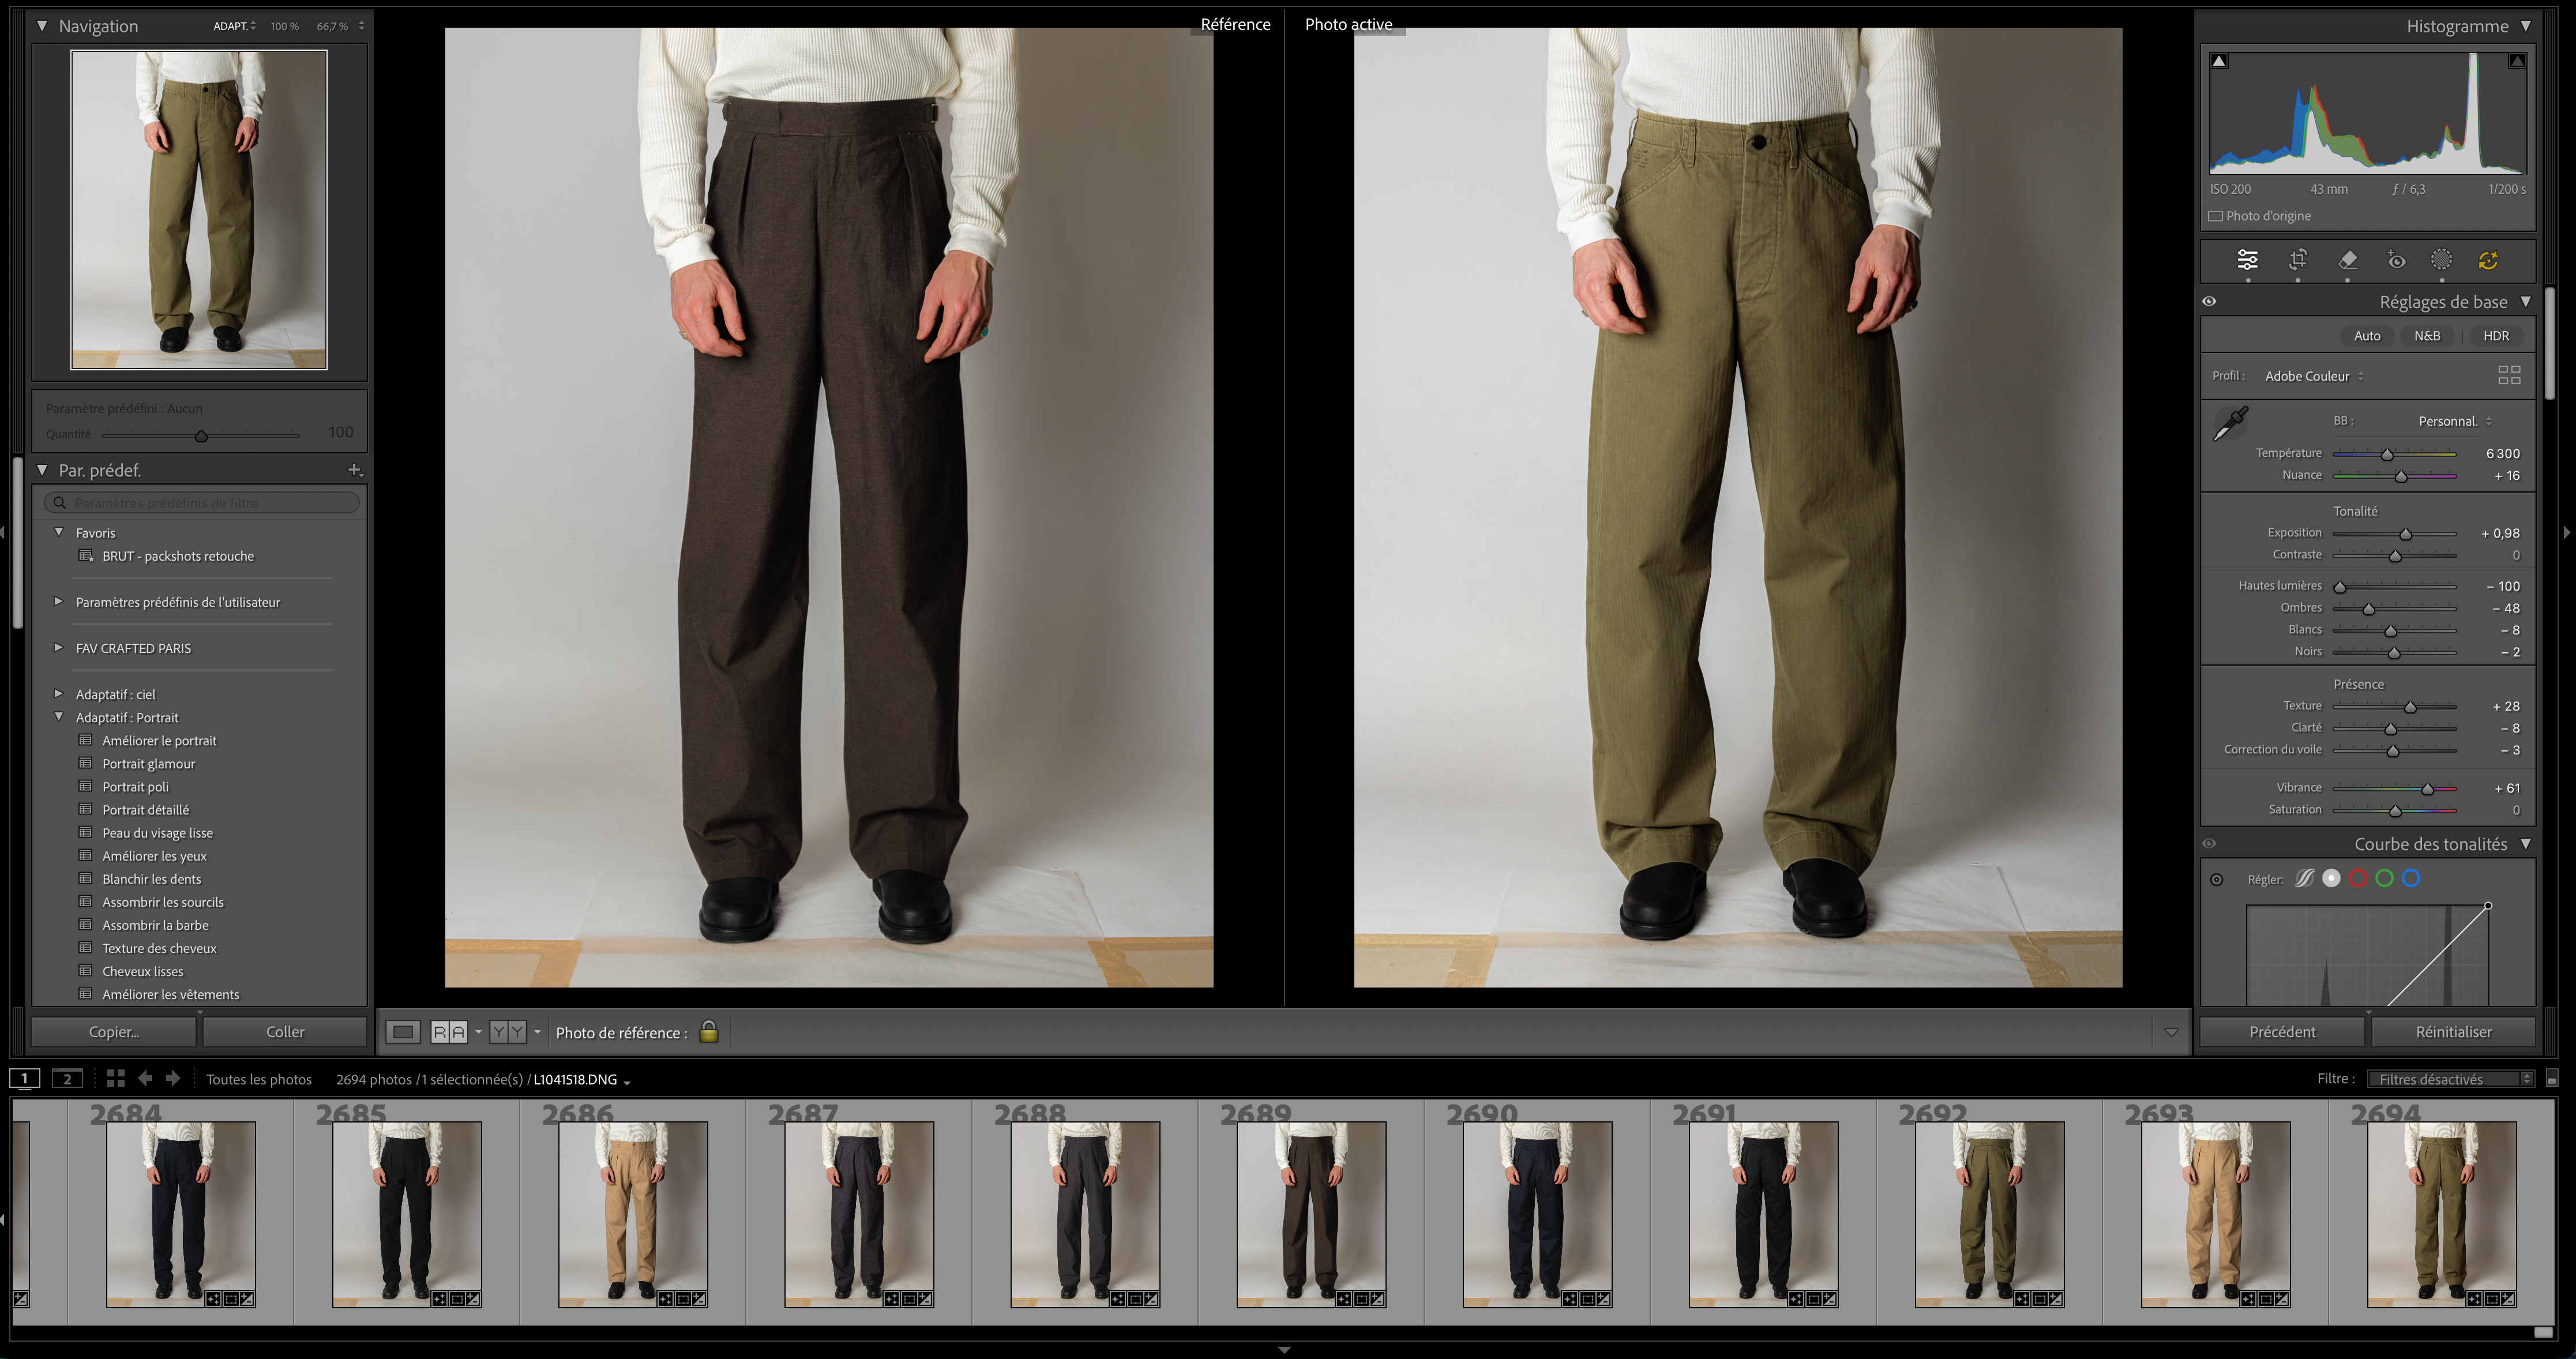Expand the FAV CRAFTED PARIS preset group

[x=58, y=648]
